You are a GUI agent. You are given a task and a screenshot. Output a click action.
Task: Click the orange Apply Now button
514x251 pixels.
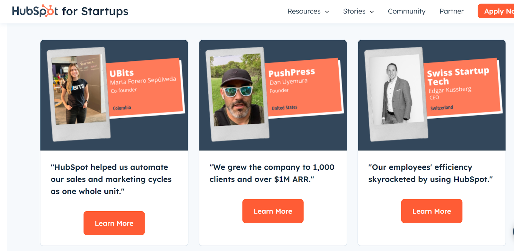[x=496, y=11]
